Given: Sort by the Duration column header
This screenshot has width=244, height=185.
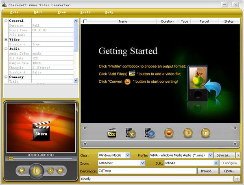Looking at the screenshot, I should [168, 22].
